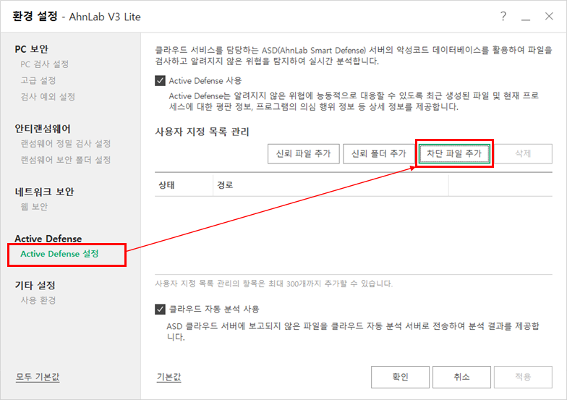This screenshot has width=567, height=400.
Task: Click the PC 보안 section heading
Action: click(32, 49)
